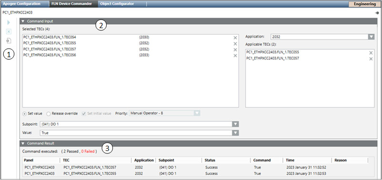This screenshot has width=382, height=180.
Task: Select TEC055 row in Selected TECs
Action: click(x=131, y=43)
